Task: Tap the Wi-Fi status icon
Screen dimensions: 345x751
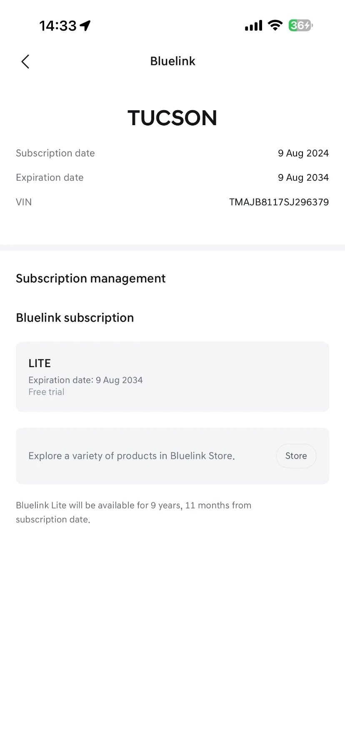Action: [275, 25]
